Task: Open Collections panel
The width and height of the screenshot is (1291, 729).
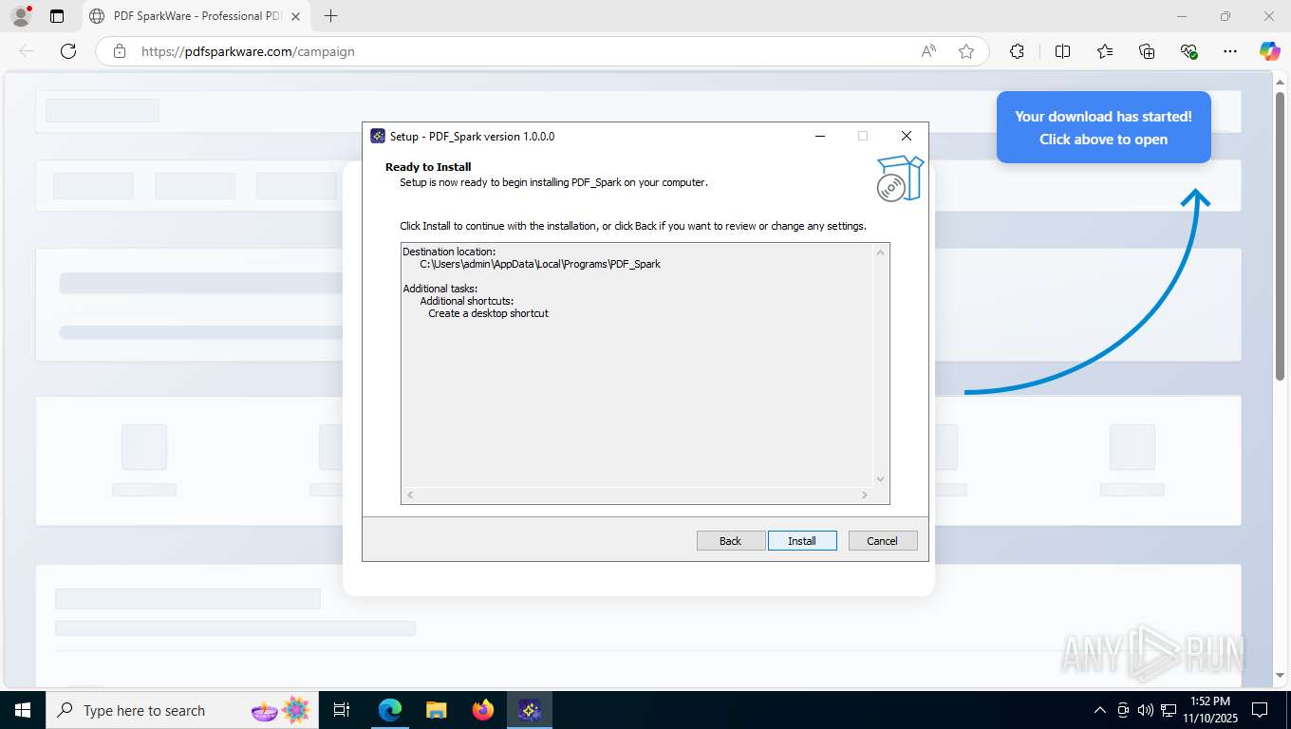Action: coord(1147,51)
